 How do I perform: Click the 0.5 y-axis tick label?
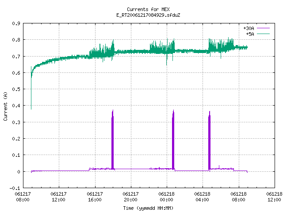[16, 89]
